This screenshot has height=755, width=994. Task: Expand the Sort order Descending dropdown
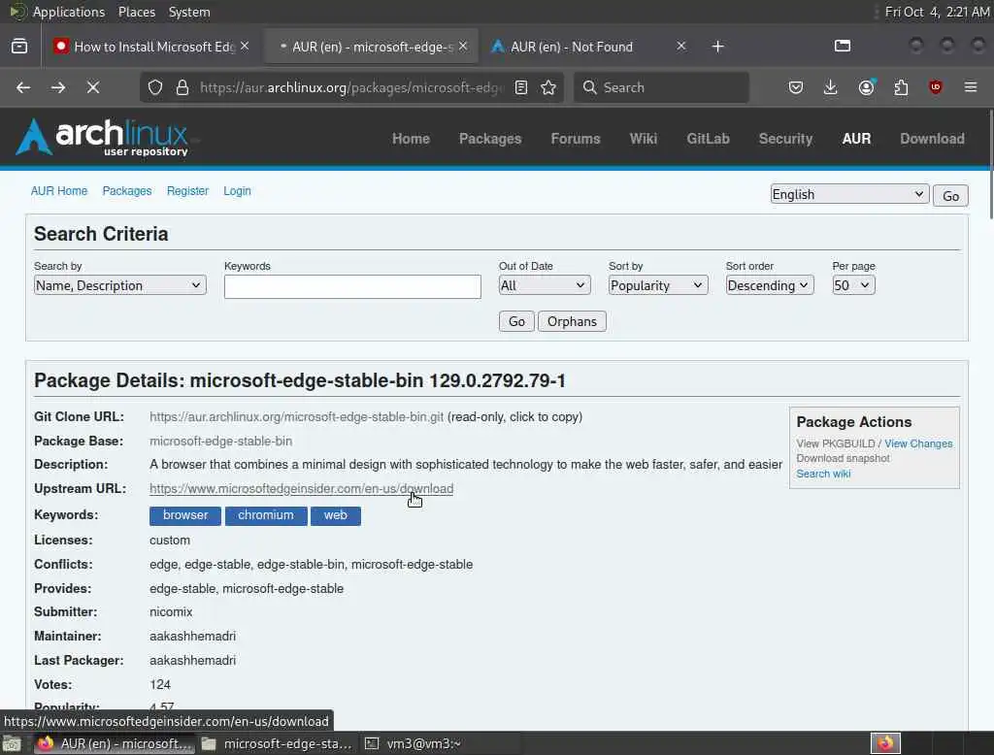tap(769, 285)
